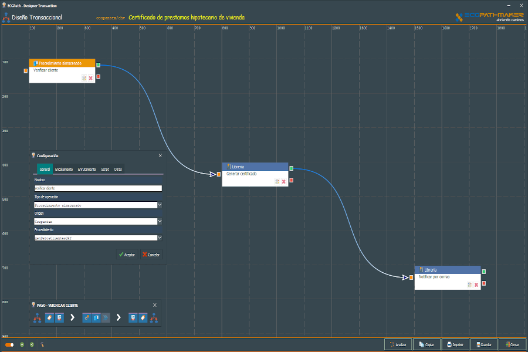Image resolution: width=528 pixels, height=352 pixels.
Task: Click the hammer tool icon in bottom bar
Action: tap(42, 345)
